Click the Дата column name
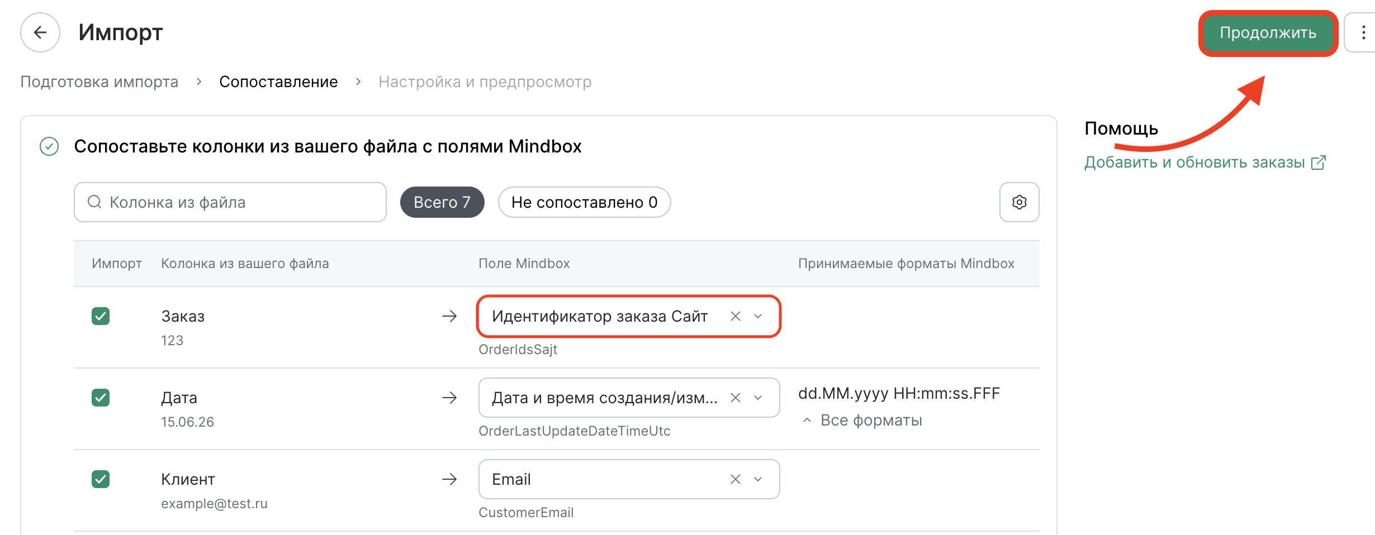 179,398
